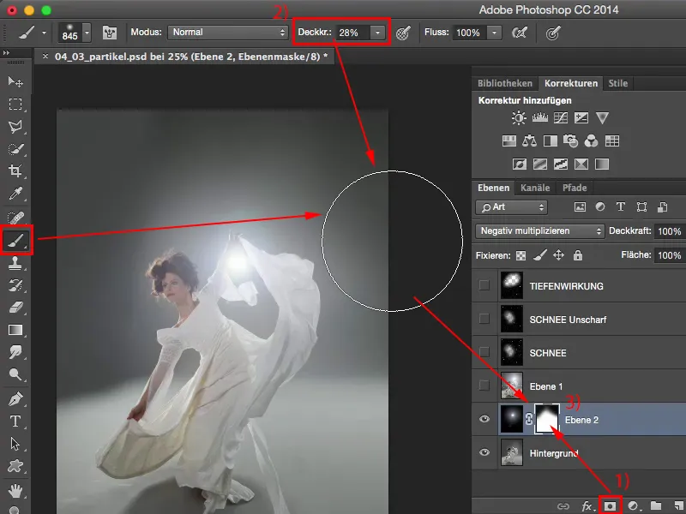Click the Fläche 100% field
This screenshot has height=514, width=686.
[670, 255]
